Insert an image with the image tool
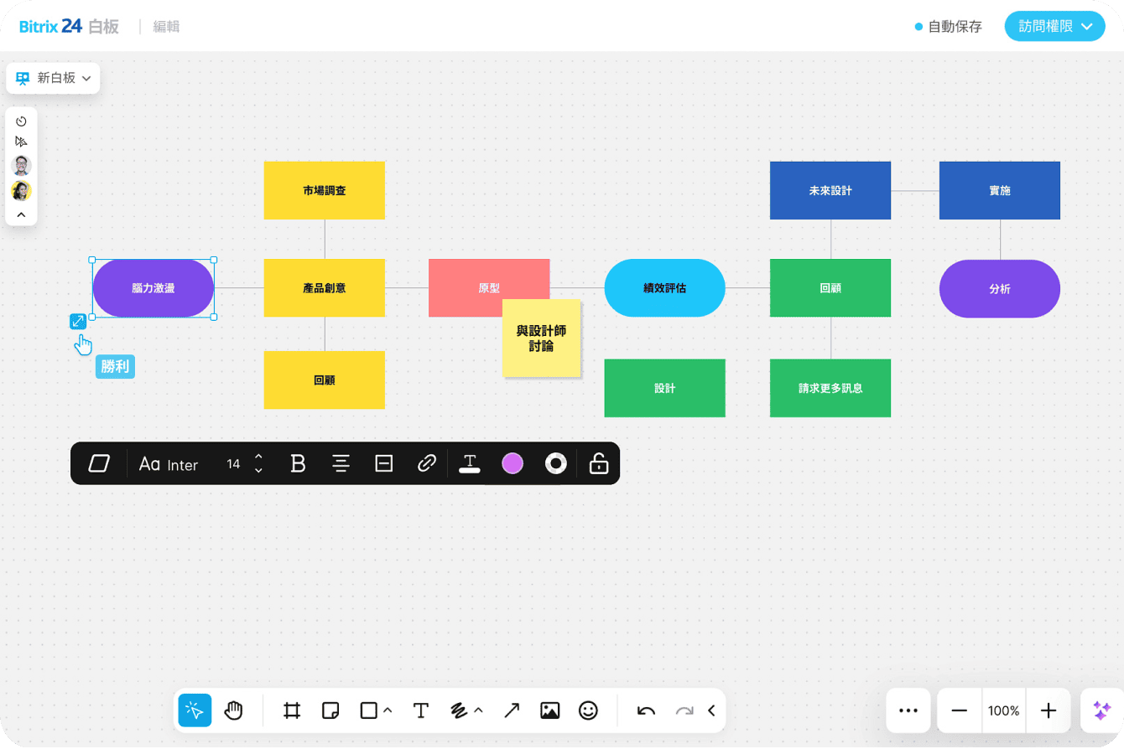1124x749 pixels. click(549, 710)
